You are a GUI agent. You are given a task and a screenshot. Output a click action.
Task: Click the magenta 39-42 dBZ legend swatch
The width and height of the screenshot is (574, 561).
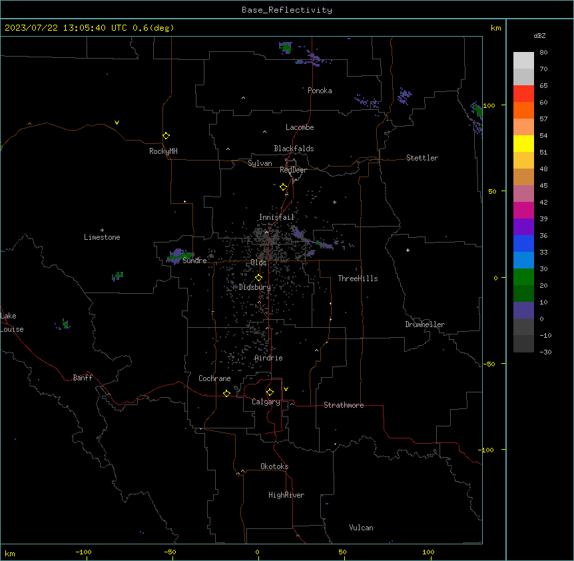click(x=523, y=210)
